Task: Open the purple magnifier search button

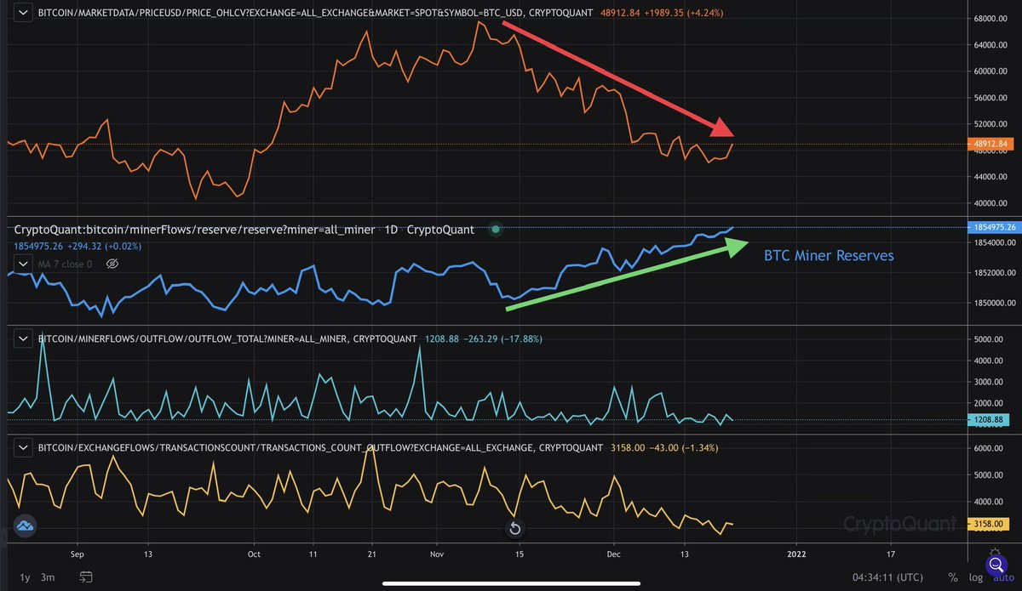Action: pyautogui.click(x=995, y=565)
